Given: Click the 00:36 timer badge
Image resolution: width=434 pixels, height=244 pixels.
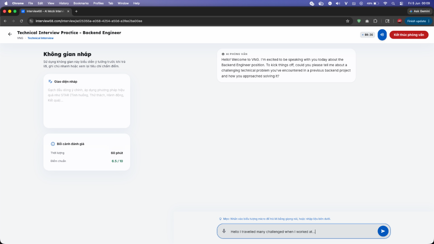Looking at the screenshot, I should [368, 35].
